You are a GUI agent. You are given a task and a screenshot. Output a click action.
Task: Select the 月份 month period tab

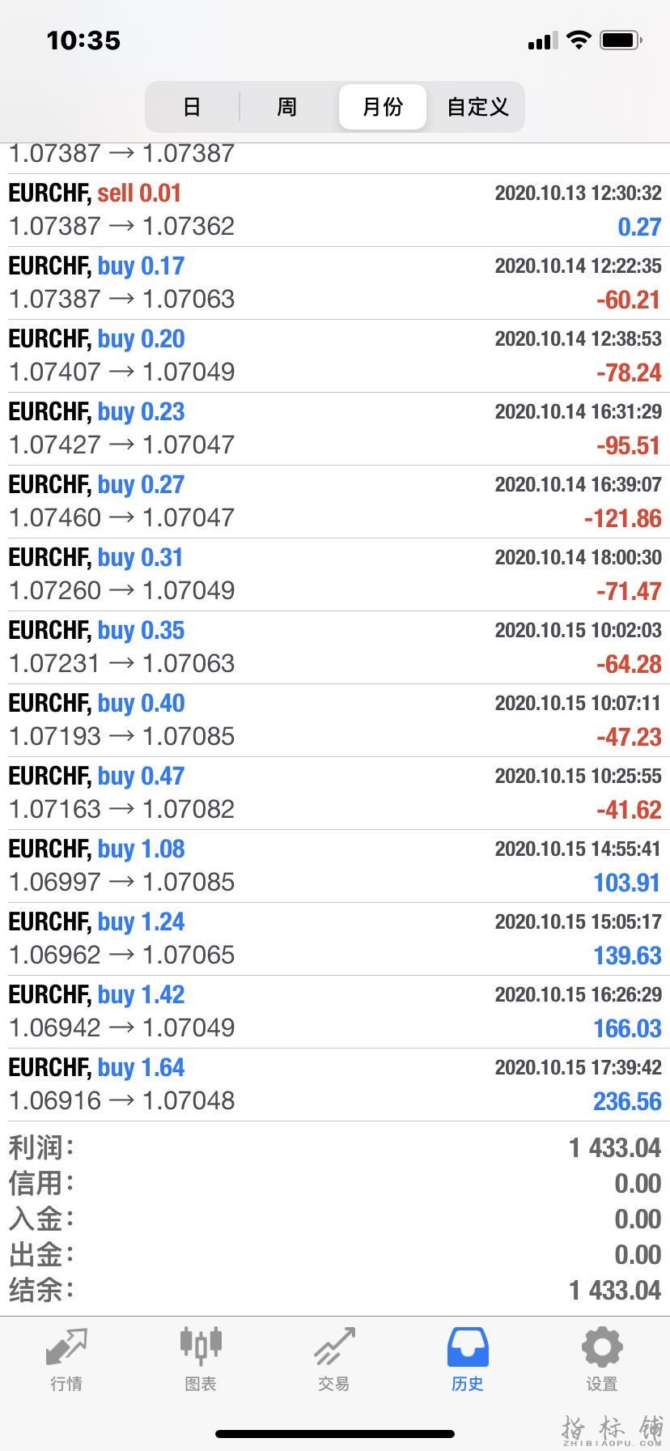pos(383,107)
